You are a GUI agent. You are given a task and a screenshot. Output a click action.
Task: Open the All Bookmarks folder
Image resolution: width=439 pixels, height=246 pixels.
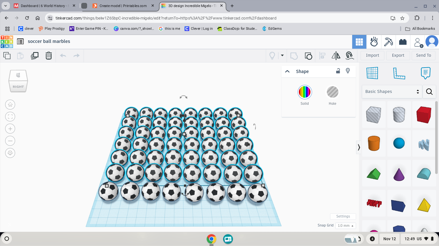click(x=420, y=29)
